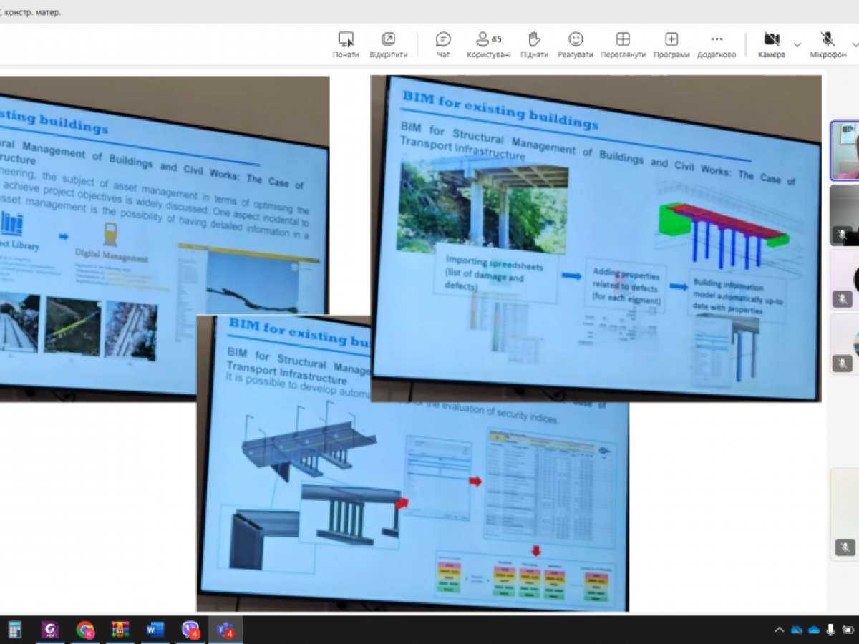The width and height of the screenshot is (859, 644).
Task: Click the microphone icon in system tray
Action: [830, 630]
